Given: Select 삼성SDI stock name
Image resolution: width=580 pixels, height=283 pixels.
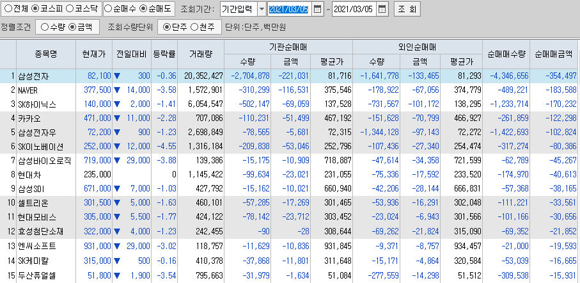Looking at the screenshot, I should pyautogui.click(x=31, y=190).
